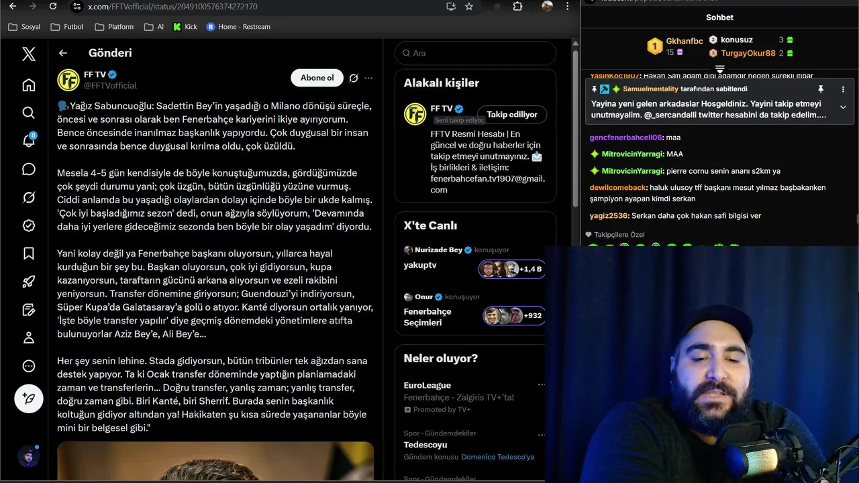
Task: Open the fenerbahcefan.tv1907 email link
Action: click(x=487, y=184)
